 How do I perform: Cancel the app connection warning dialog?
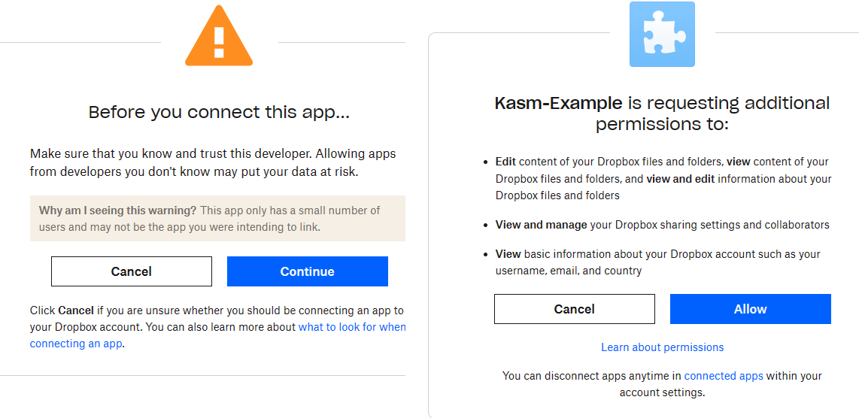pyautogui.click(x=132, y=271)
